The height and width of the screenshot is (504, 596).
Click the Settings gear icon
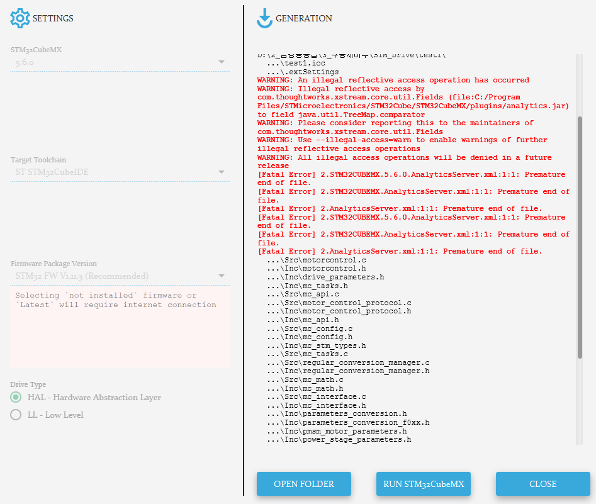pos(20,18)
